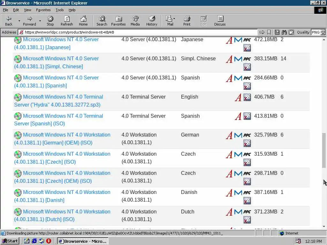The width and height of the screenshot is (327, 245).
Task: Open the Workstation German OEM ISO link
Action: (62, 139)
